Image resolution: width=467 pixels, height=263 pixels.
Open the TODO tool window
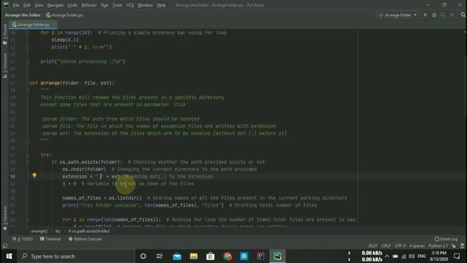(x=23, y=239)
